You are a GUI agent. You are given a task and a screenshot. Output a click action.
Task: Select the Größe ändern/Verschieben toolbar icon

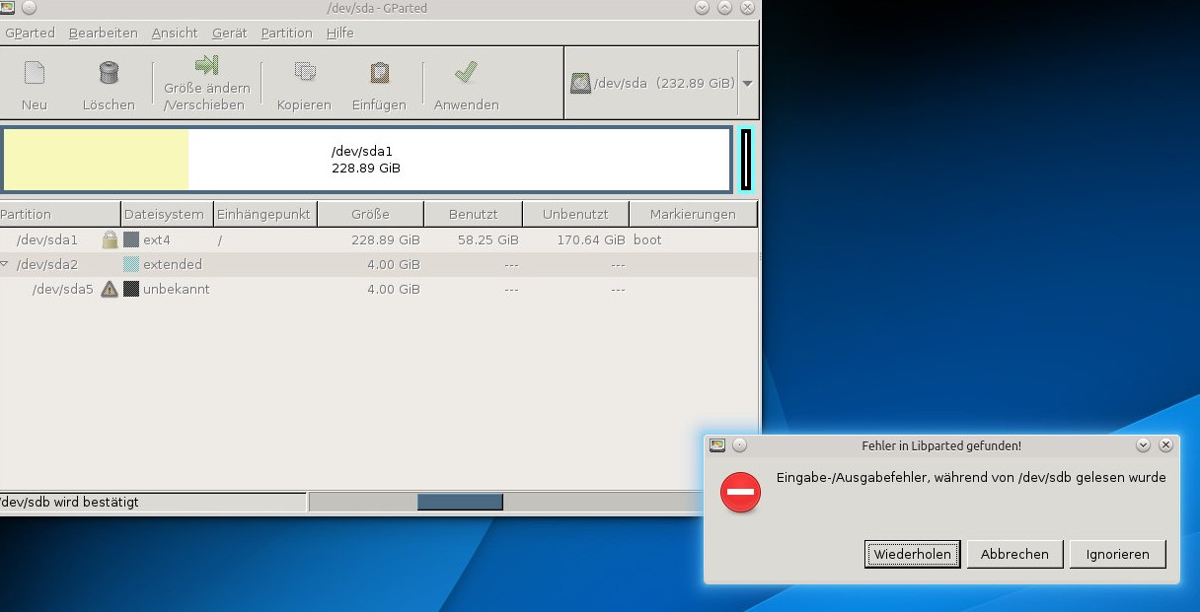coord(206,65)
